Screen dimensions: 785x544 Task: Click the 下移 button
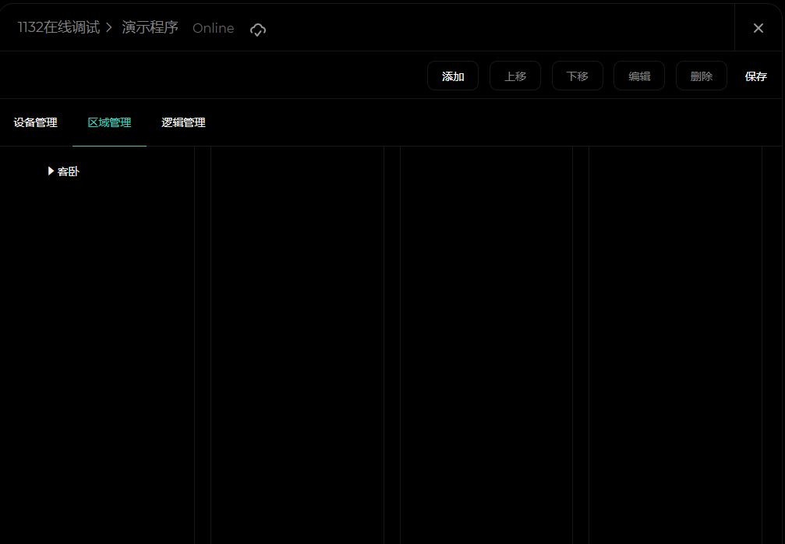coord(577,76)
